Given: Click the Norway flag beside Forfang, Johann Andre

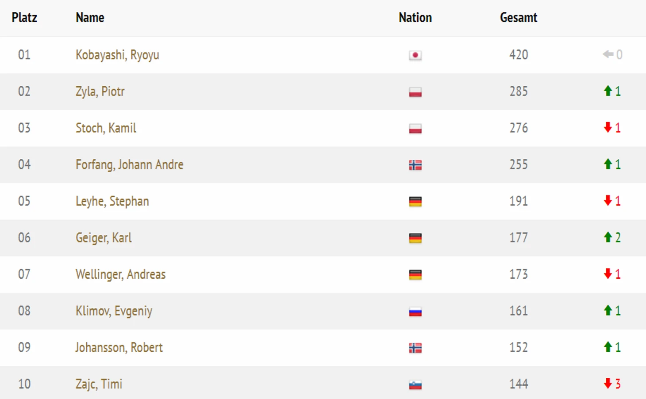Looking at the screenshot, I should click(x=415, y=165).
